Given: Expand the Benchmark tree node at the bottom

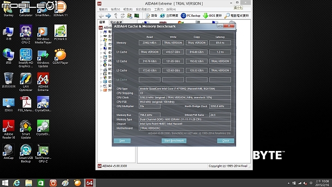Looking at the screenshot, I should pyautogui.click(x=101, y=90).
